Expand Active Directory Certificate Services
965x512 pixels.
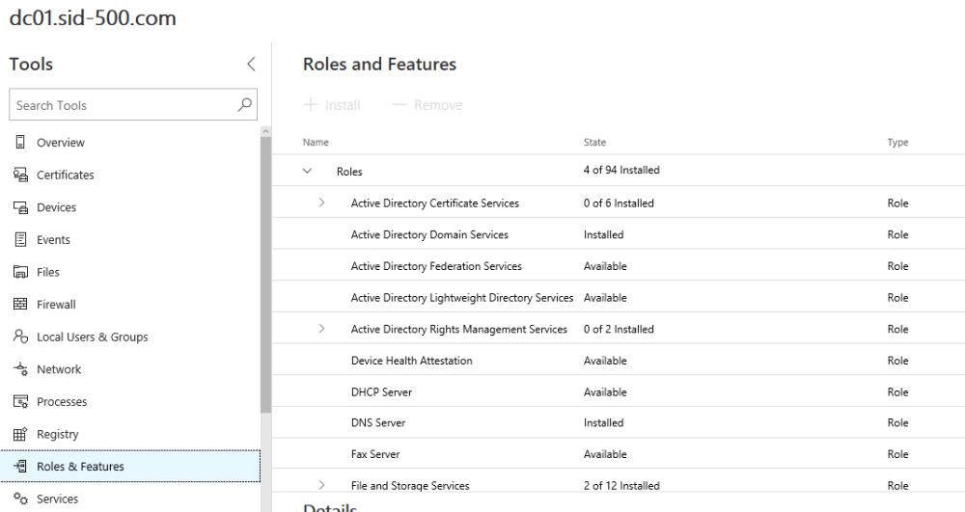(x=322, y=203)
